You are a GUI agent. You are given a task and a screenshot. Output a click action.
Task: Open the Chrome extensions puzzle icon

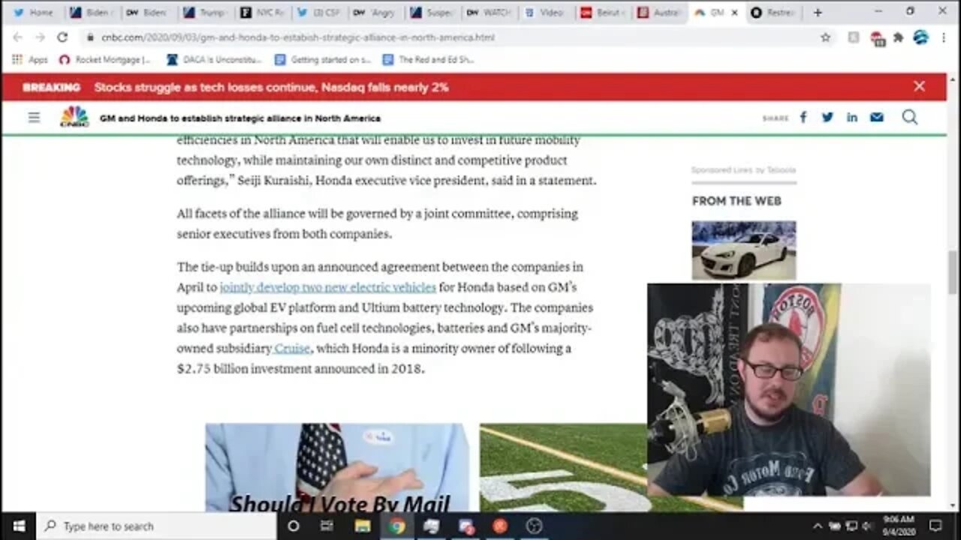pyautogui.click(x=898, y=37)
